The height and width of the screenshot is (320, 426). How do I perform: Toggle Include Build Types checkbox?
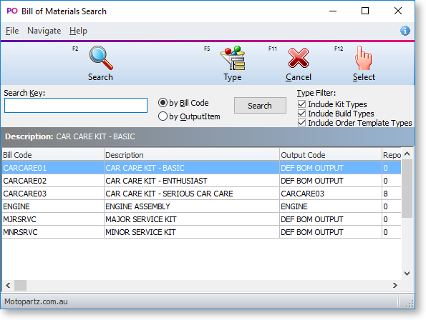coord(301,114)
